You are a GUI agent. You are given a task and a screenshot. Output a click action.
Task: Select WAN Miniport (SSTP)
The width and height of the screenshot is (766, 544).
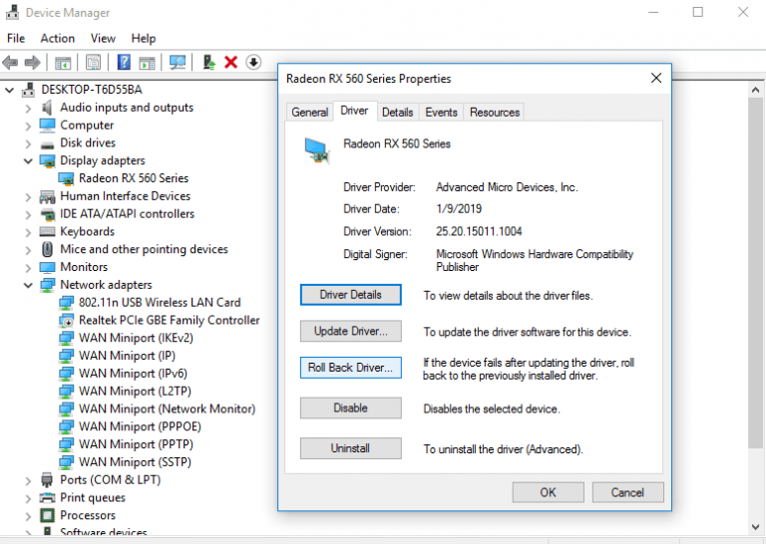135,462
